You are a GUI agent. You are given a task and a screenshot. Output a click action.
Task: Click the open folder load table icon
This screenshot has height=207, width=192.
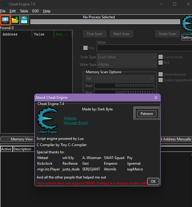[15, 20]
